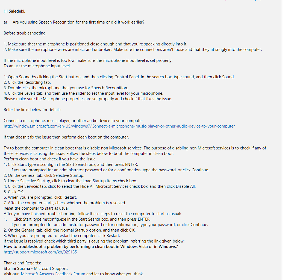
Task: Click the 'Thanks and Regards:' line
Action: coord(22,263)
